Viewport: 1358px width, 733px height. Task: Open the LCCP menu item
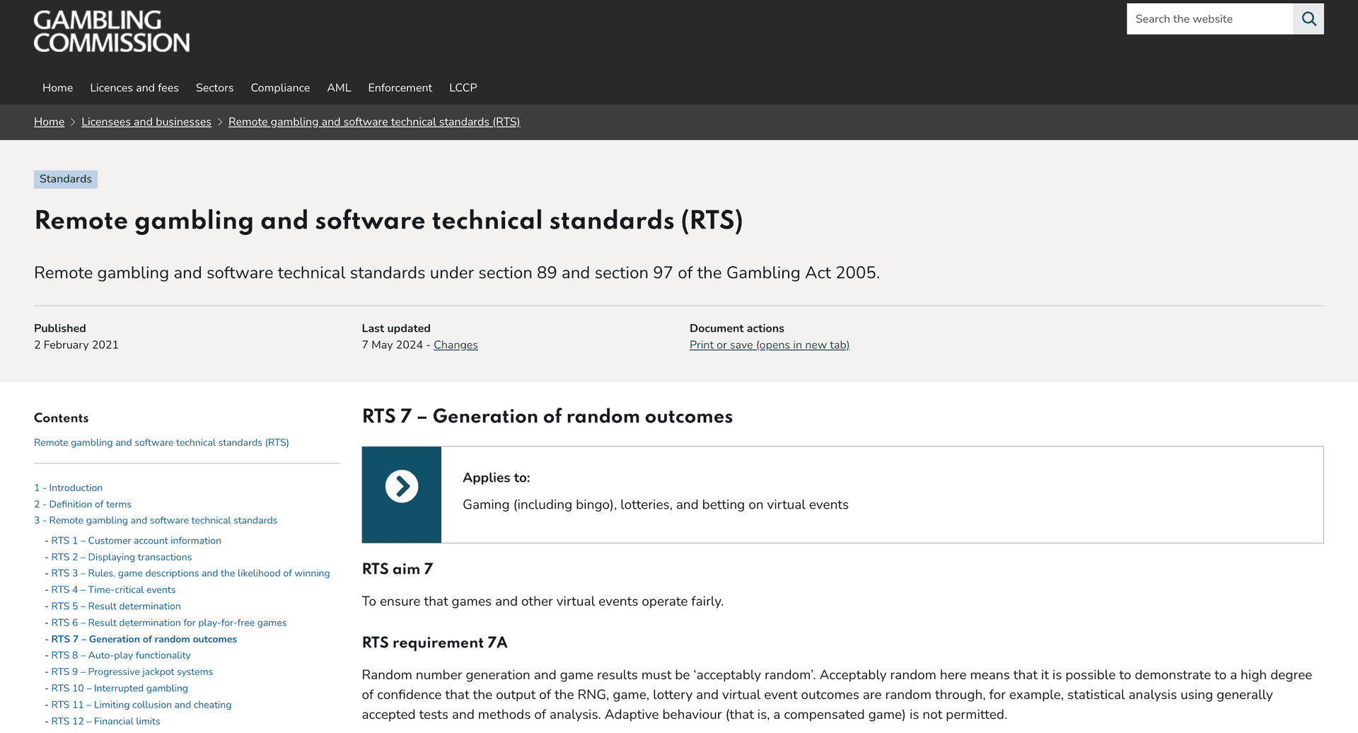(x=463, y=88)
